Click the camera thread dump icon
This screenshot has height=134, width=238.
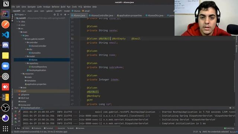coord(16,119)
